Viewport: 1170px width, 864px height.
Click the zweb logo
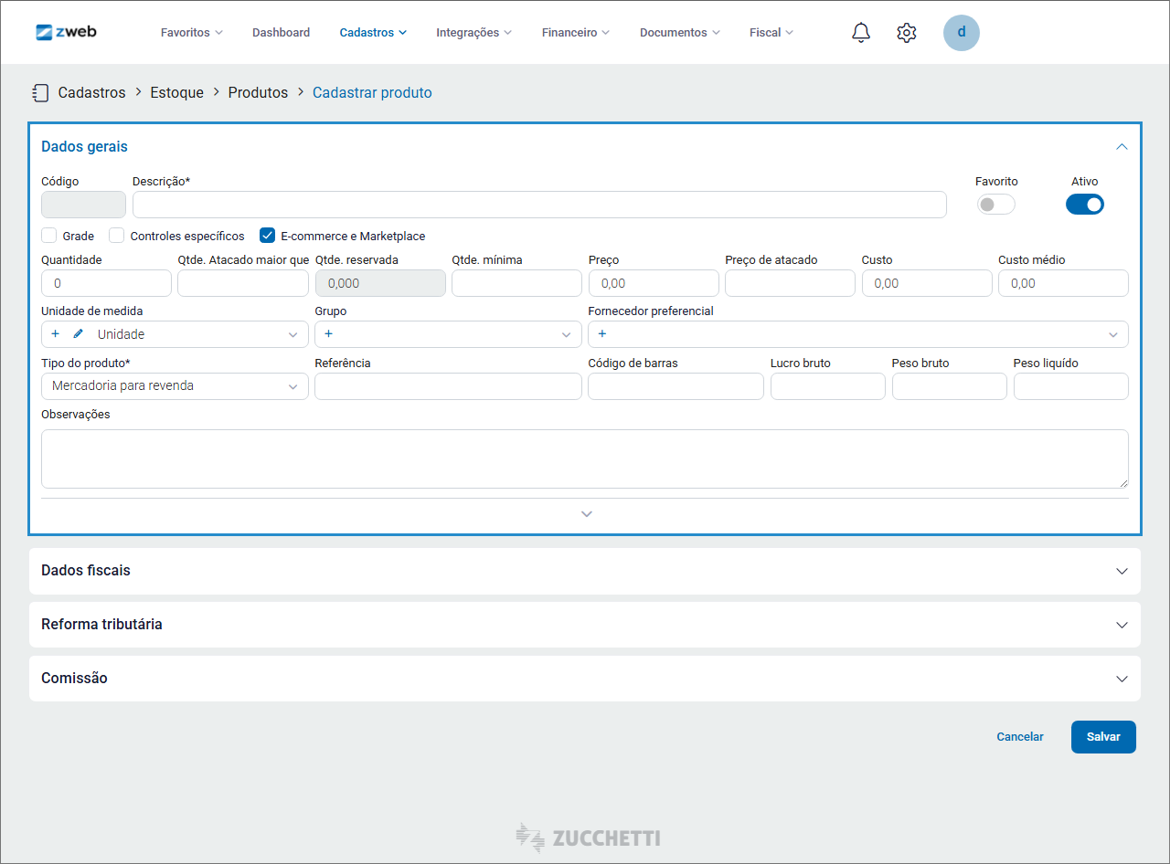pyautogui.click(x=66, y=32)
